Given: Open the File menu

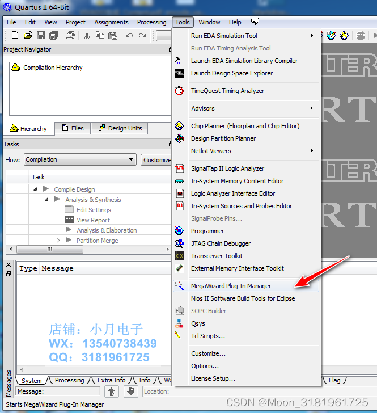Looking at the screenshot, I should 11,22.
